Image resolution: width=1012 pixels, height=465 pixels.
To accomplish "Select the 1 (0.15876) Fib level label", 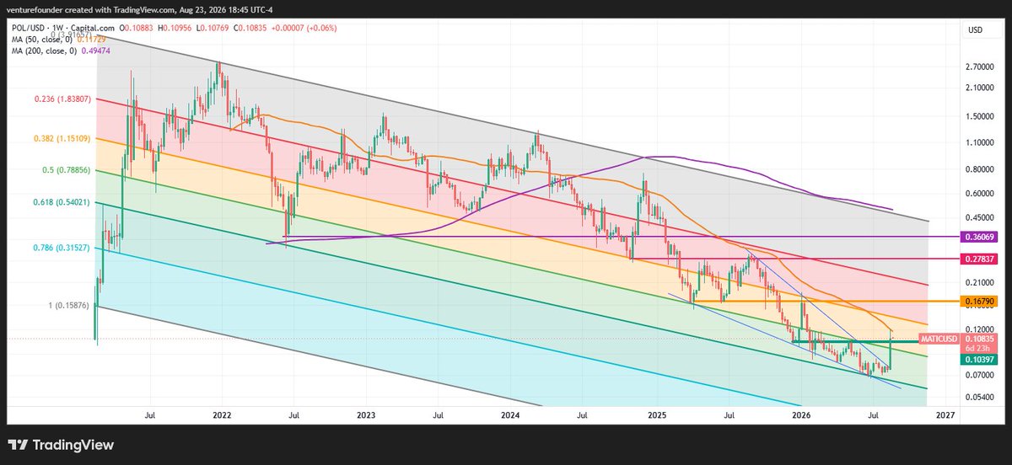I will point(67,305).
